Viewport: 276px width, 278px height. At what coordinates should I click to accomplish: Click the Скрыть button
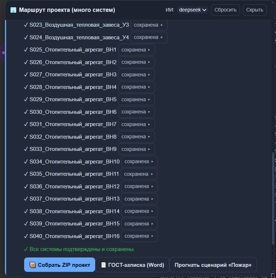pos(254,10)
